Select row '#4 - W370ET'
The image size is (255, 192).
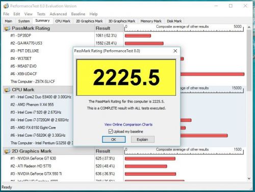pos(21,58)
